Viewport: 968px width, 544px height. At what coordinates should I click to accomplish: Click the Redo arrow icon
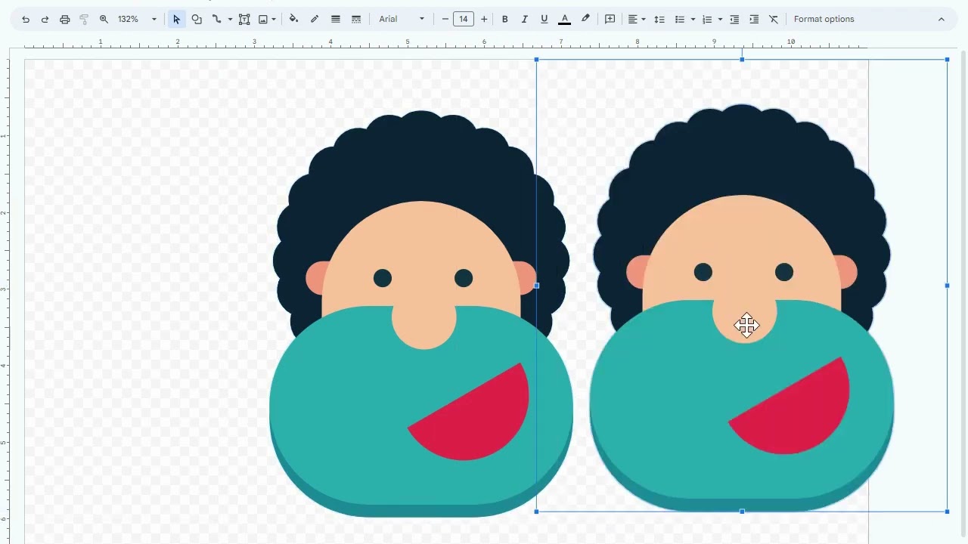(45, 19)
